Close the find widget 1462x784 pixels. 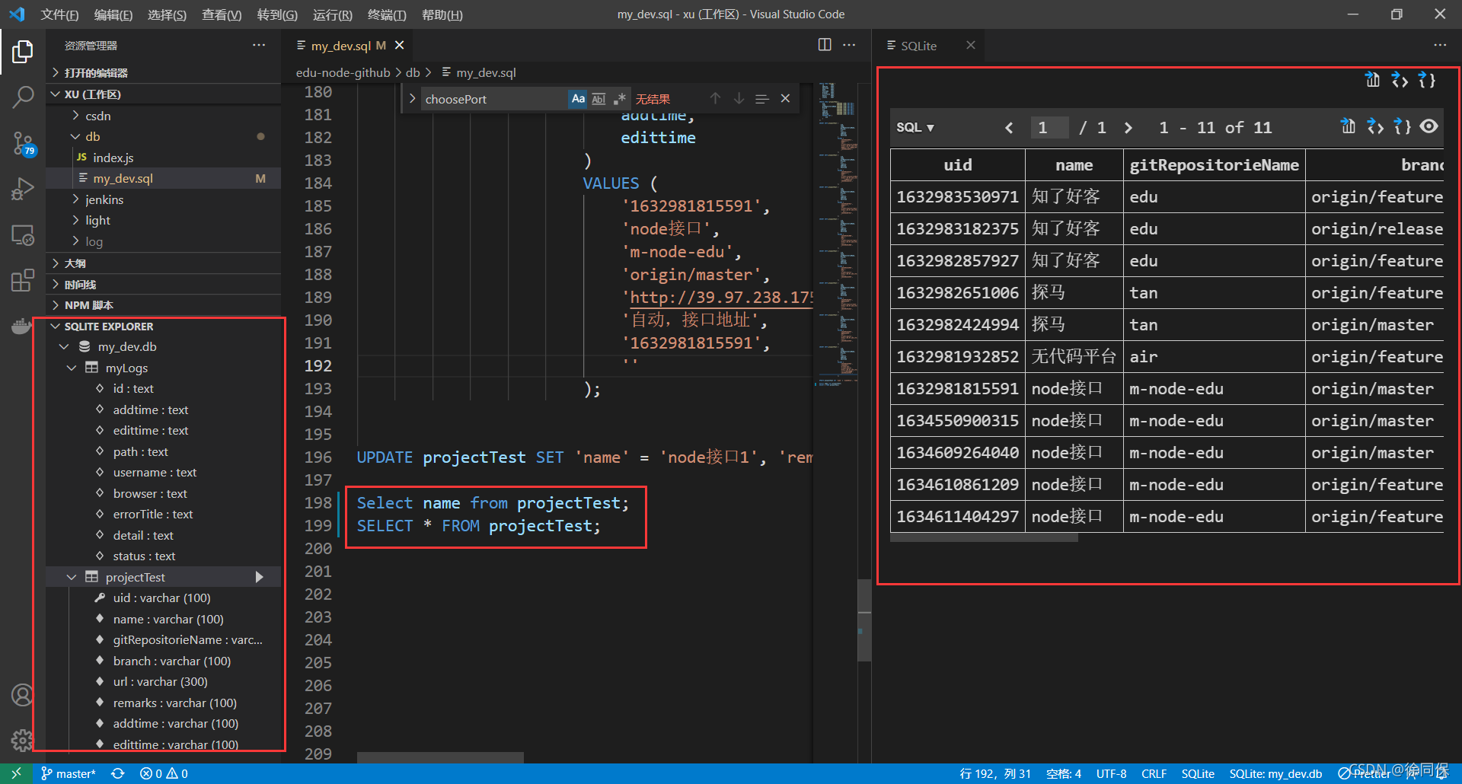click(785, 98)
